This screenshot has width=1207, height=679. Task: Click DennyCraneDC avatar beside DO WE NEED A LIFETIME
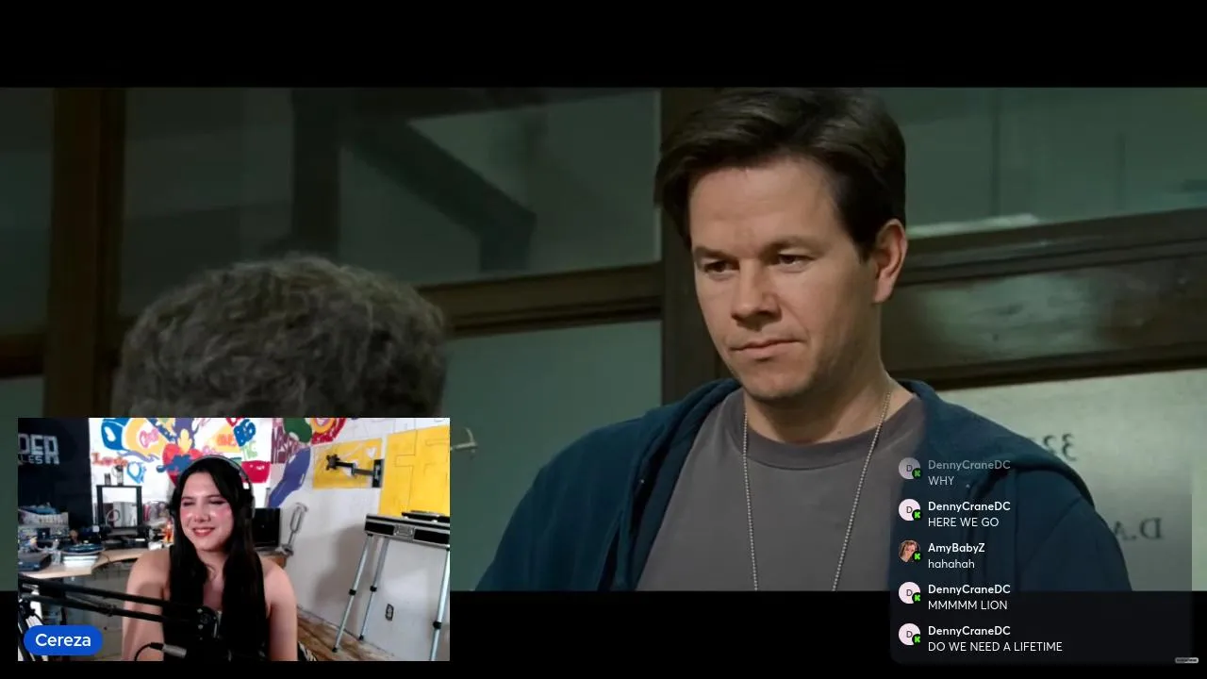pos(909,635)
